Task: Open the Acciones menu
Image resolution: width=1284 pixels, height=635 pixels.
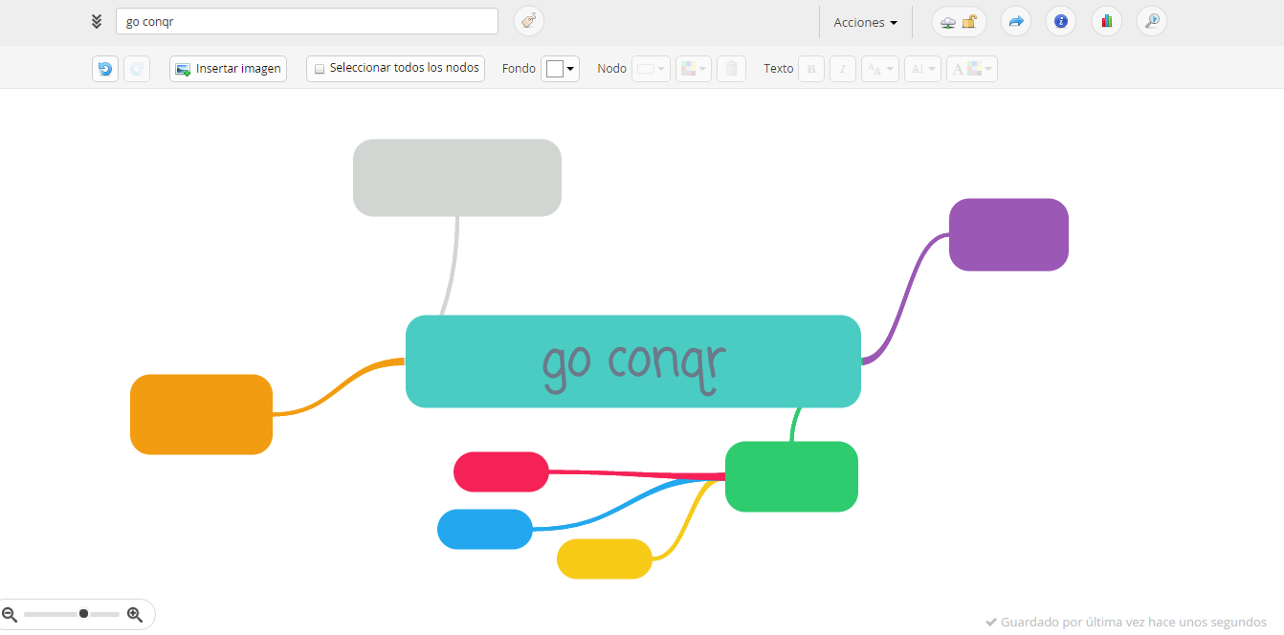Action: (864, 21)
